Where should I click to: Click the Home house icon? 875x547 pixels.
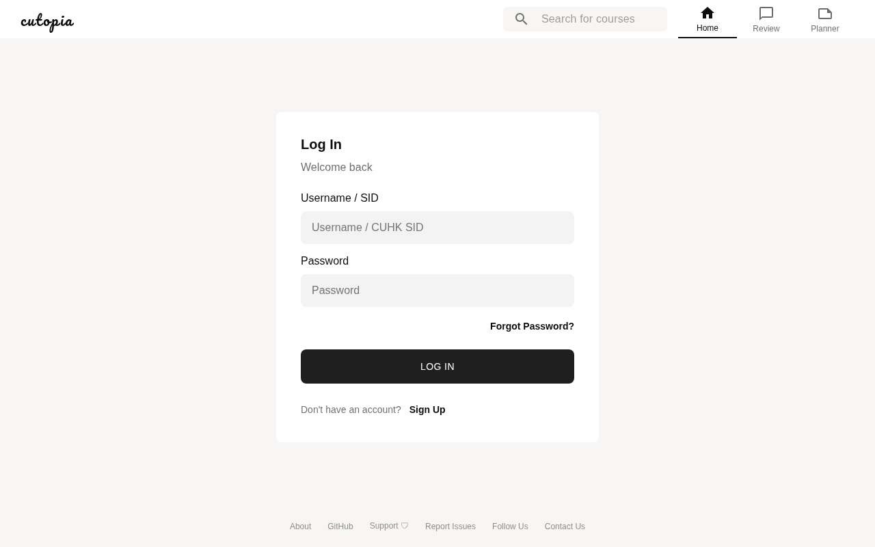click(708, 13)
